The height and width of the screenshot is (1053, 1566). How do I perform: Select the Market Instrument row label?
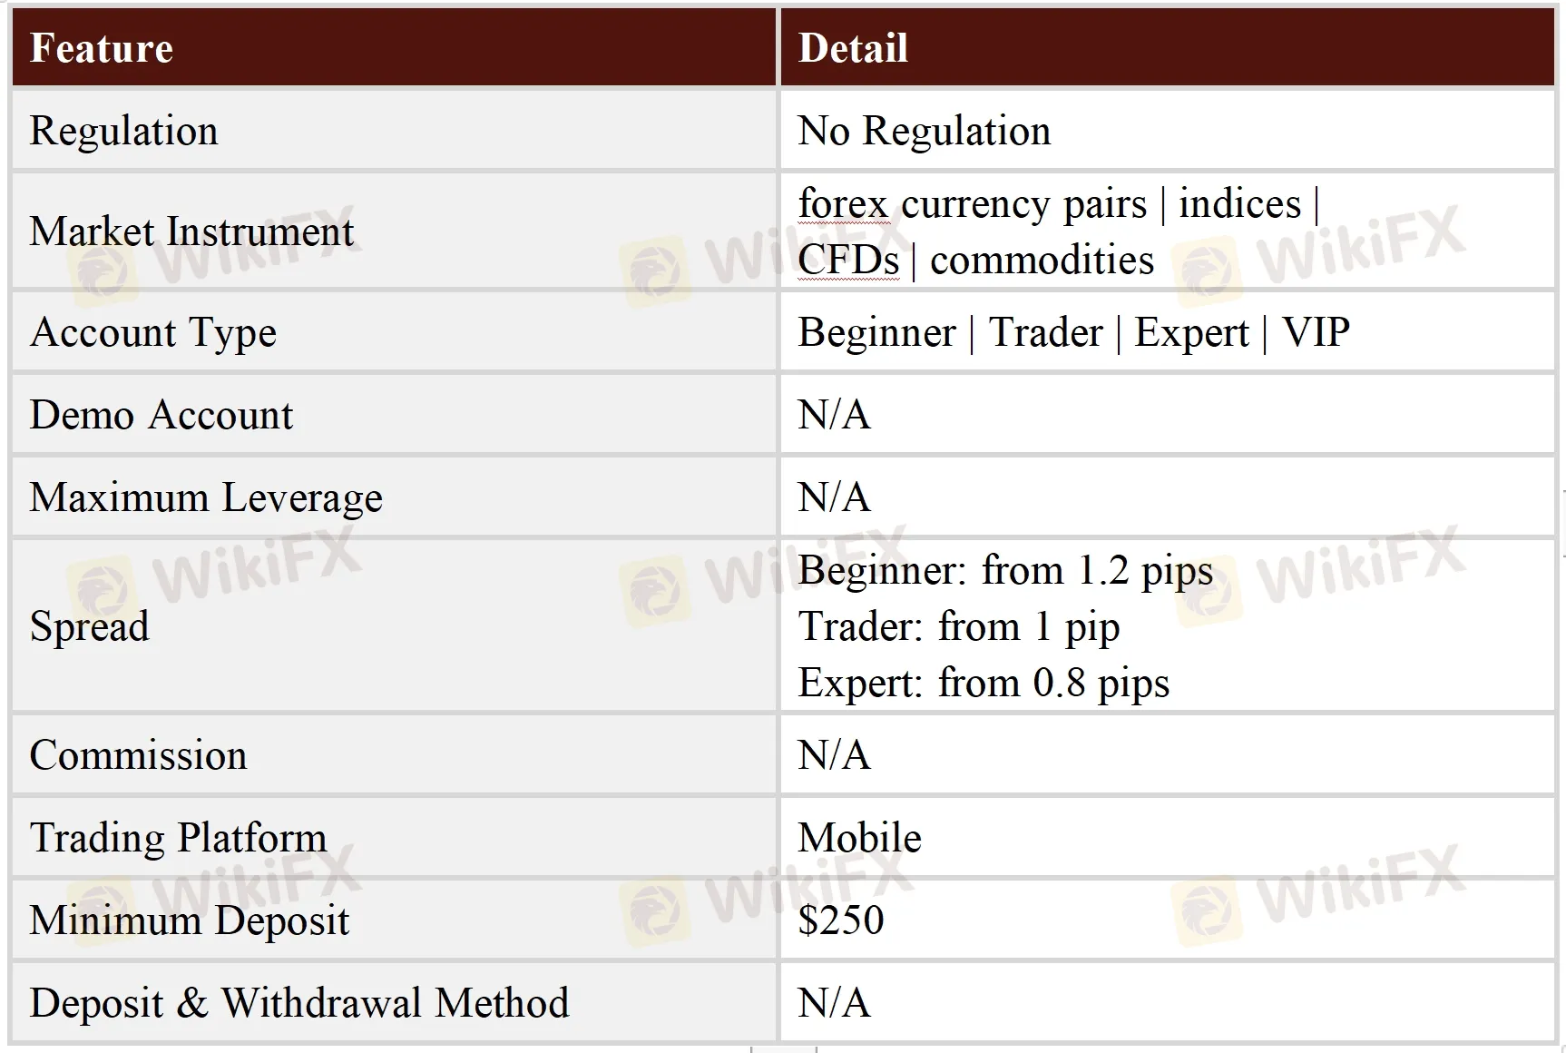[x=191, y=231]
